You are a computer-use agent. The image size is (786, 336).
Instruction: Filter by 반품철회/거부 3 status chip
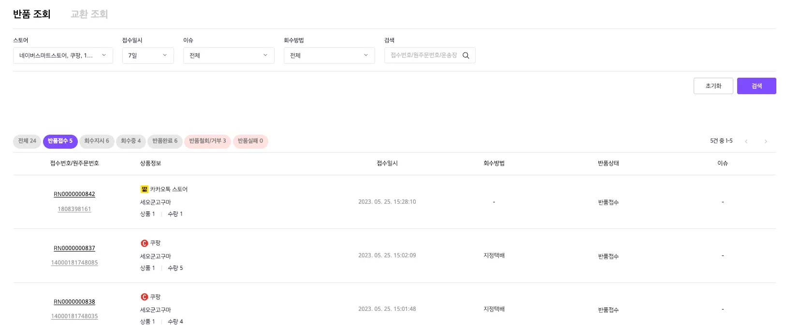pos(207,141)
